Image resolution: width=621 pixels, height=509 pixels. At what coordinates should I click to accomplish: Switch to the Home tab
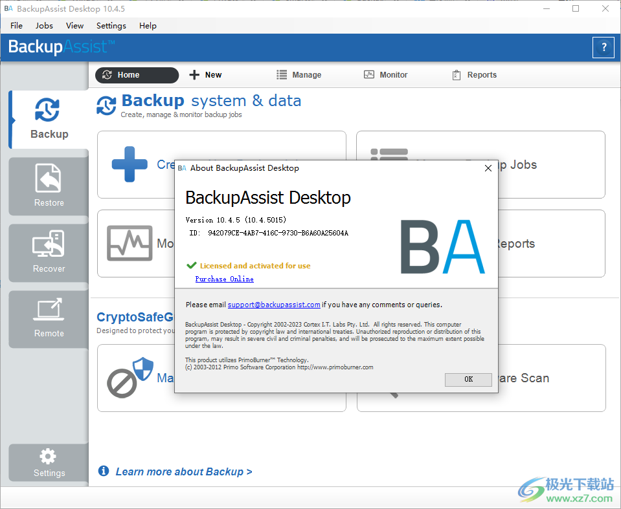tap(137, 75)
